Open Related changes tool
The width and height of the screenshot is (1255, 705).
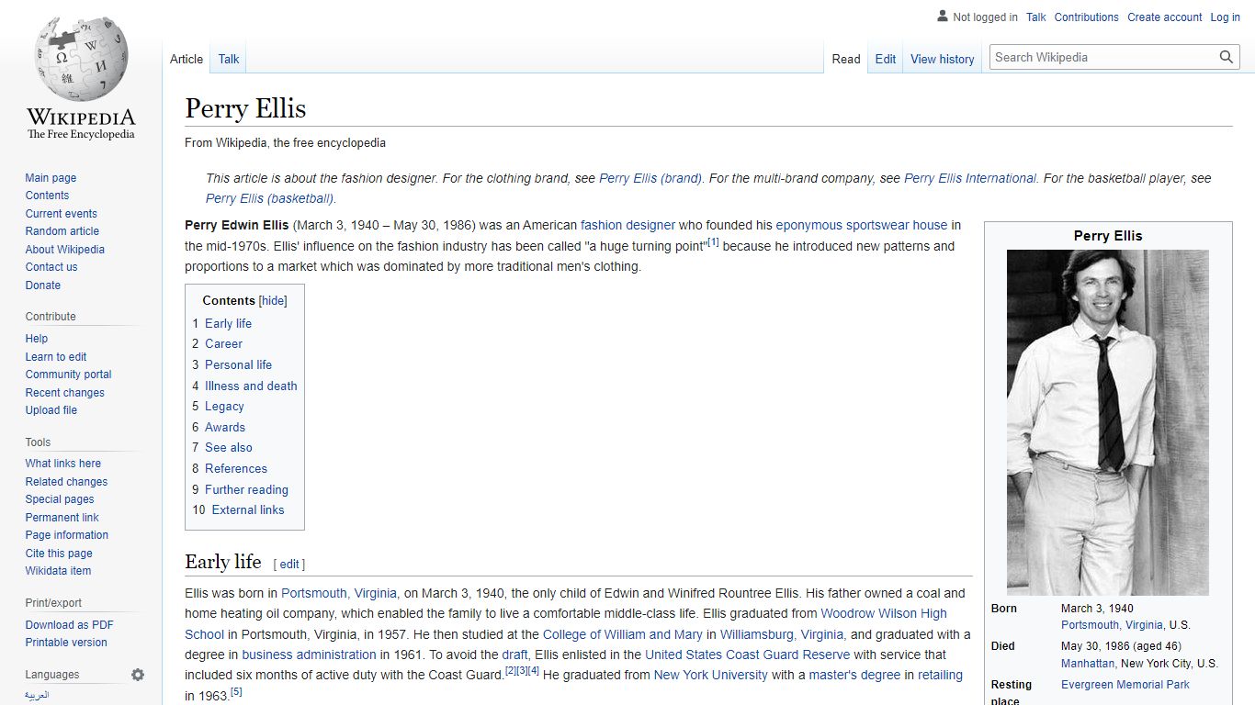66,482
